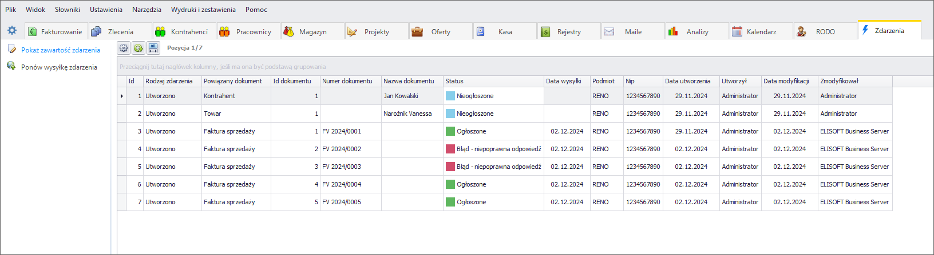Click the Kalendarz calendar icon
The height and width of the screenshot is (255, 934).
pos(737,31)
